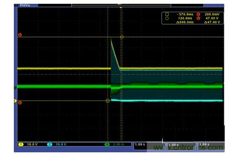This screenshot has height=154, width=231.
Task: Select horizontal cursor 'b' label at left
Action: (x=20, y=35)
